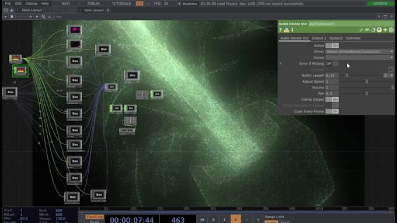Viewport: 397px width, 223px height.
Task: Step back one frame with minus button
Action: pos(247,220)
